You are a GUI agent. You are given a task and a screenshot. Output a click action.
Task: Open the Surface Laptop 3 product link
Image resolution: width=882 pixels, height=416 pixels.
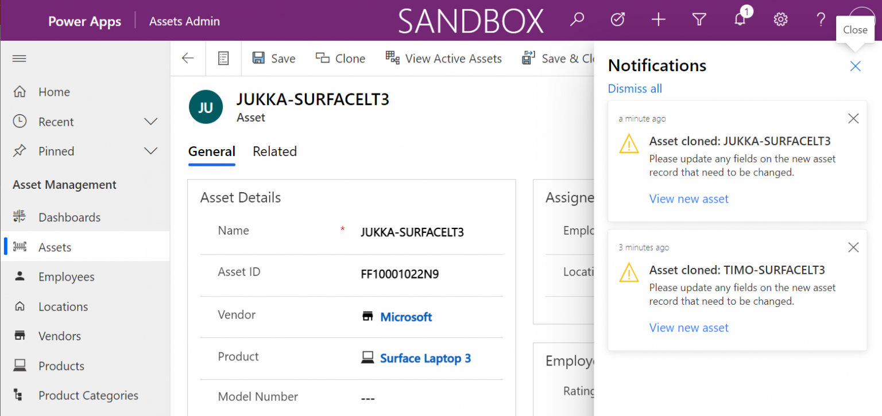coord(425,359)
